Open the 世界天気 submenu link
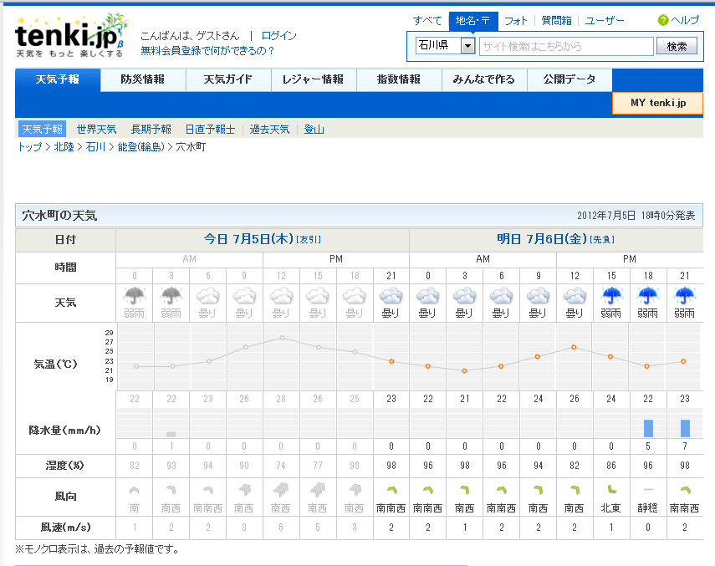Viewport: 715px width, 566px height. [96, 130]
